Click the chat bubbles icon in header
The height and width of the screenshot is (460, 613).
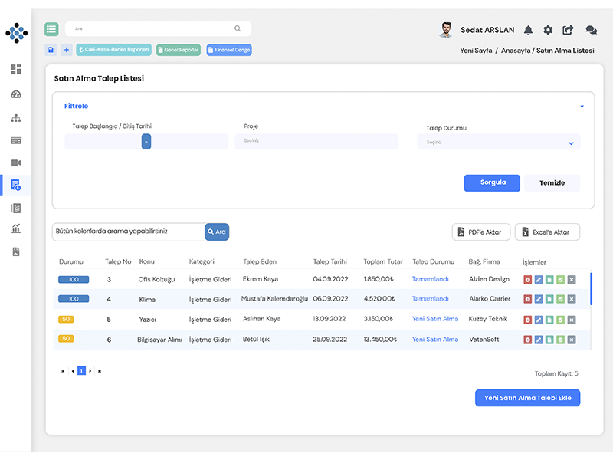(x=591, y=30)
